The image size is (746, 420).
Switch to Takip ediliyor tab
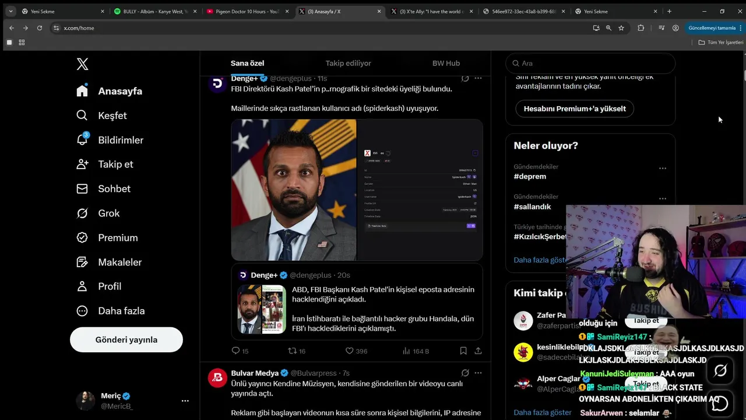pos(348,63)
